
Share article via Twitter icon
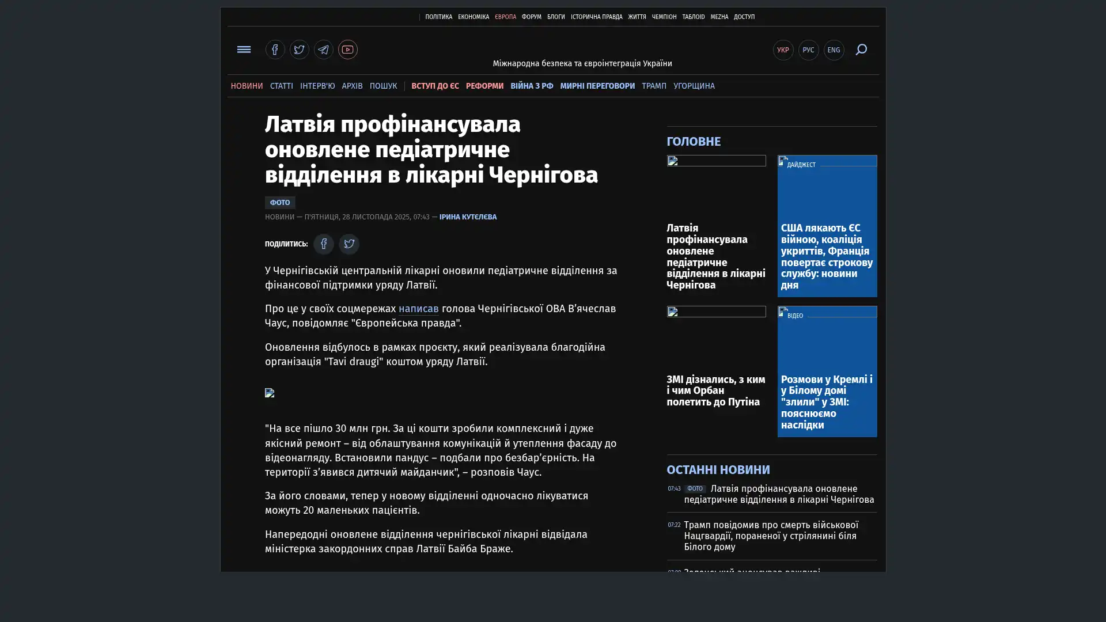coord(349,244)
